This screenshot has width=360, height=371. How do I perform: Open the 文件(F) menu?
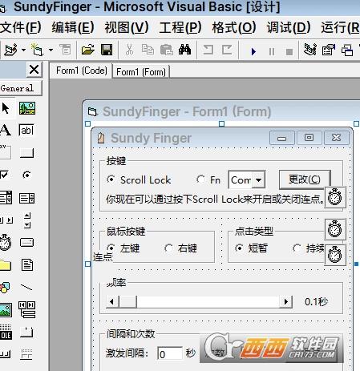tap(20, 27)
